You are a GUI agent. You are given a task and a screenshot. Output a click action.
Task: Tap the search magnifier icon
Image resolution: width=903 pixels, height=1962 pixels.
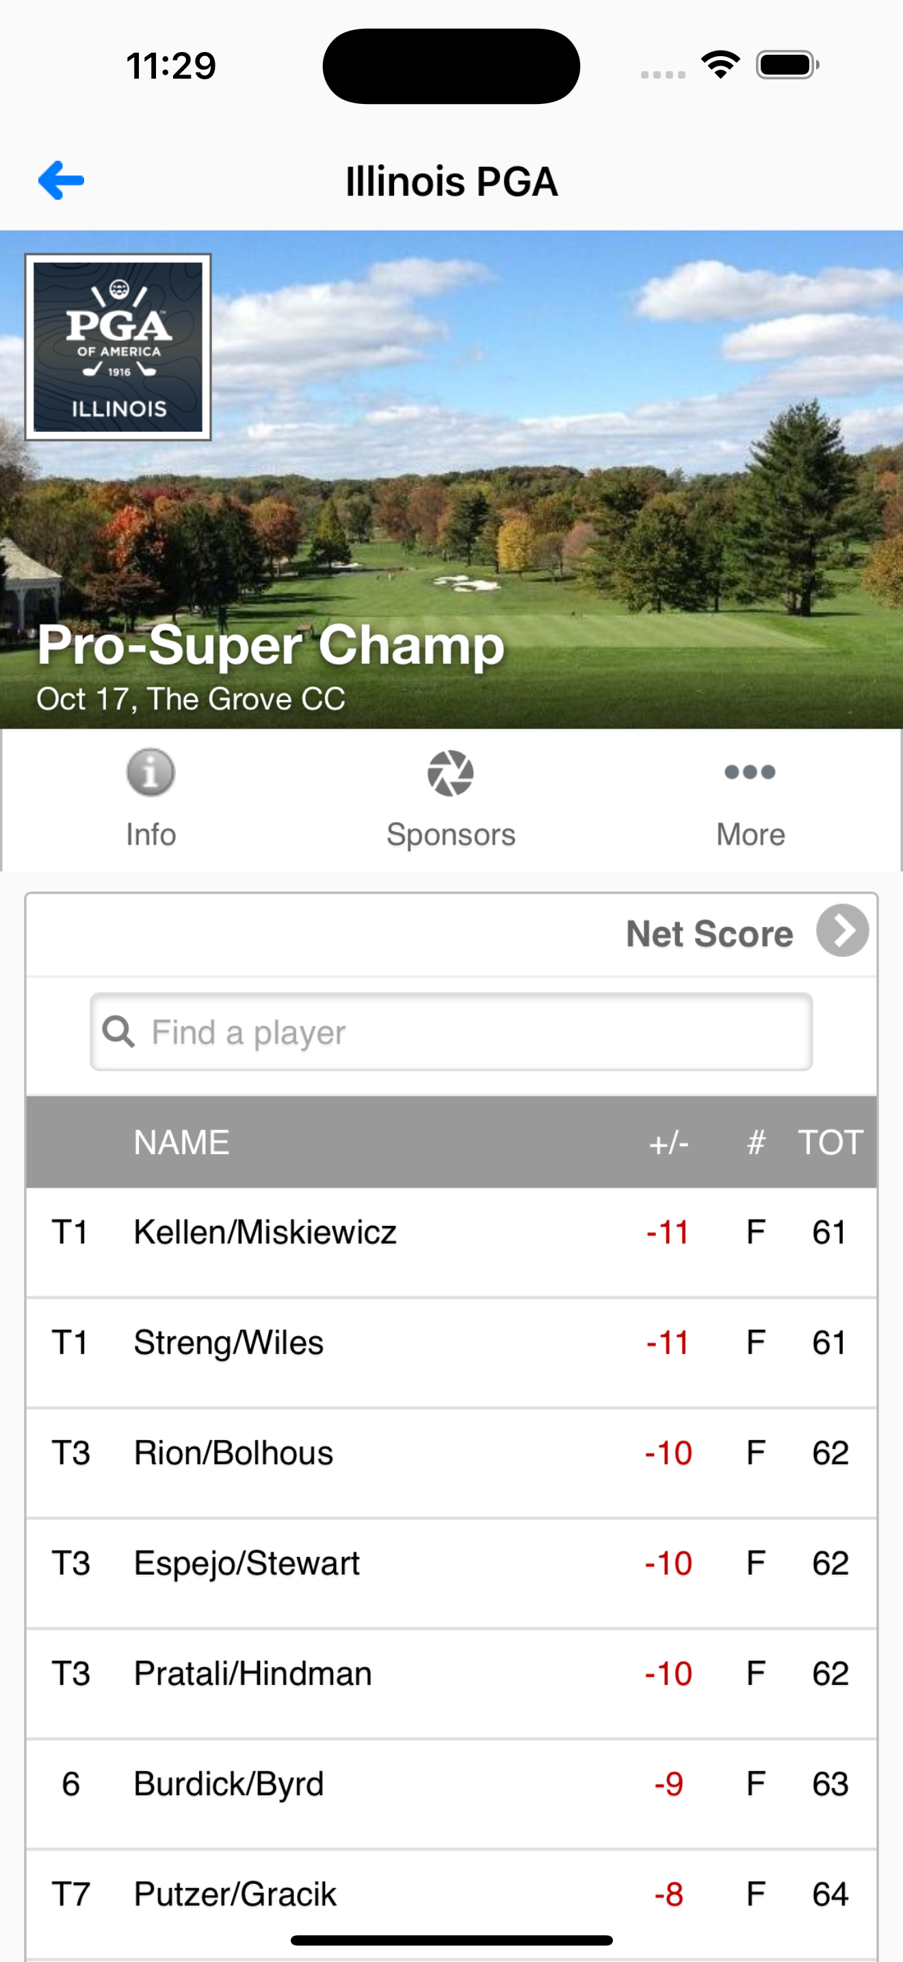118,1031
